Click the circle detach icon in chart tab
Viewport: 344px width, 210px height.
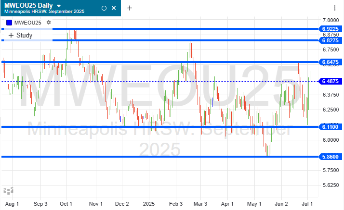[x=104, y=8]
